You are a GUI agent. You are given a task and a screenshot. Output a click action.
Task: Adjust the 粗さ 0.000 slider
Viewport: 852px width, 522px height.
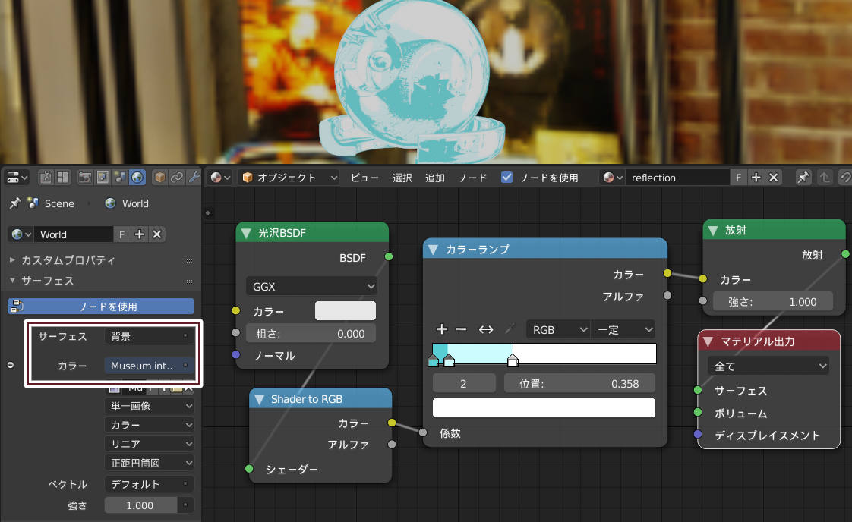pyautogui.click(x=311, y=334)
